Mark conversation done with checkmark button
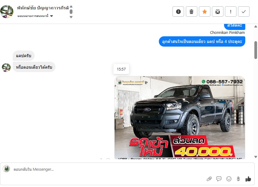The width and height of the screenshot is (258, 187). tap(244, 12)
